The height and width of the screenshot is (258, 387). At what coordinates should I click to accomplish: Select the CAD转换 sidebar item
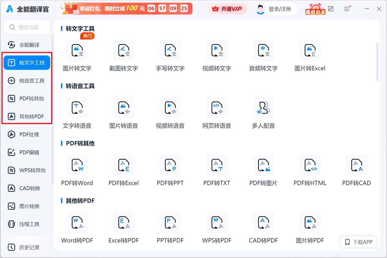click(x=27, y=188)
